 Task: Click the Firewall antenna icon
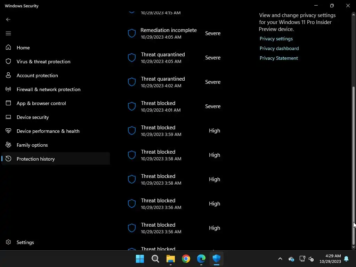8,89
